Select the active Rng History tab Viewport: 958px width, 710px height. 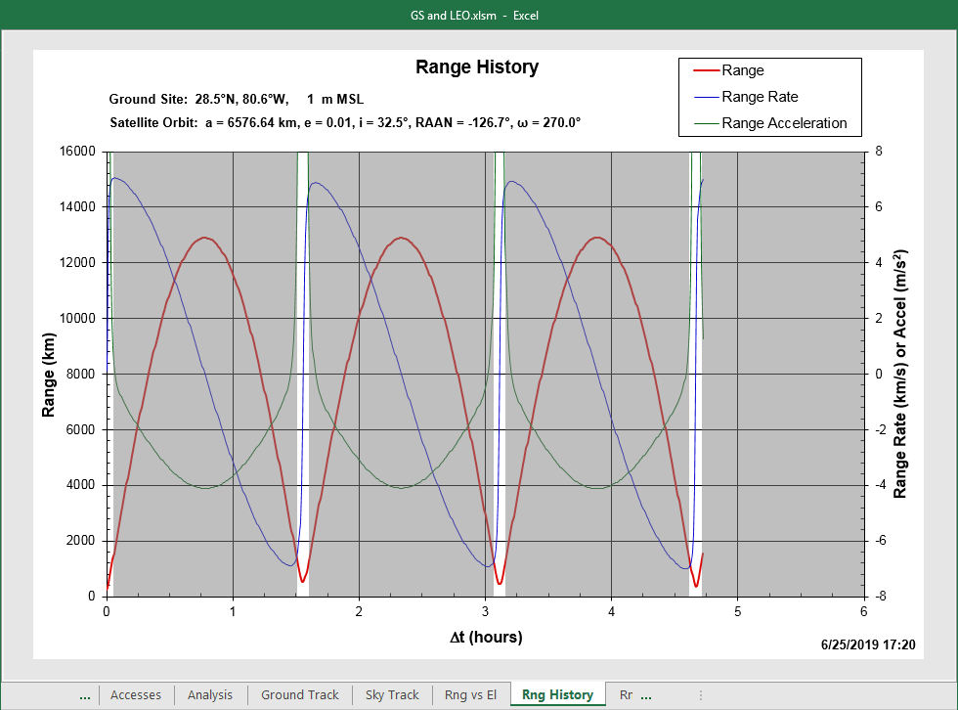[x=557, y=694]
